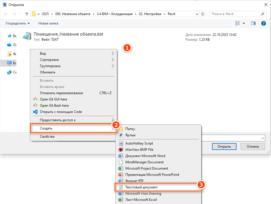271x204 pixels.
Task: Click Обновить in the context menu
Action: click(48, 72)
